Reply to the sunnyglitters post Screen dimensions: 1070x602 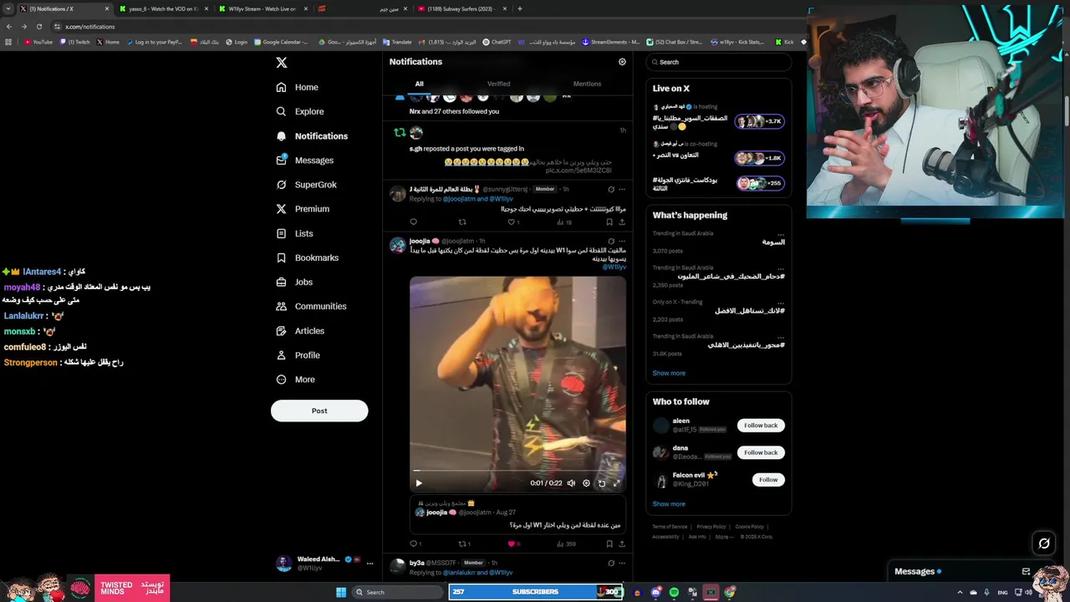tap(413, 222)
